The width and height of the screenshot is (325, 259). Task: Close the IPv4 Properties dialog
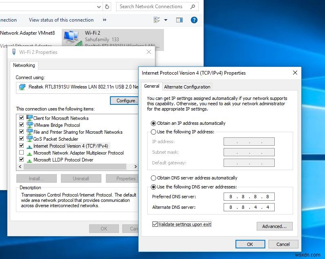click(295, 73)
